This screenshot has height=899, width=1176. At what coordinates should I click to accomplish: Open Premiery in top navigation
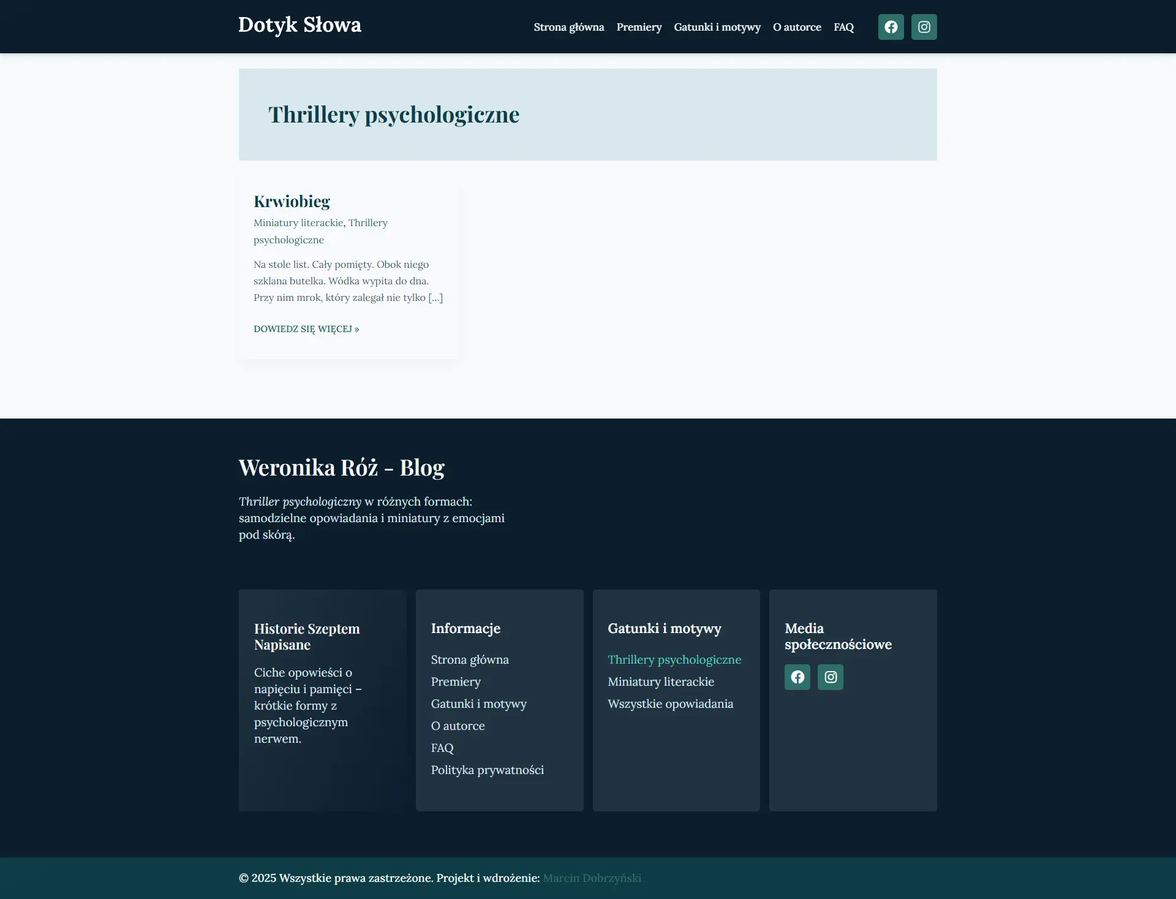(x=639, y=27)
